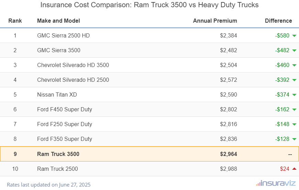Screen dimensions: 299x190
Task: Click the Make and Model column header
Action: pyautogui.click(x=58, y=21)
